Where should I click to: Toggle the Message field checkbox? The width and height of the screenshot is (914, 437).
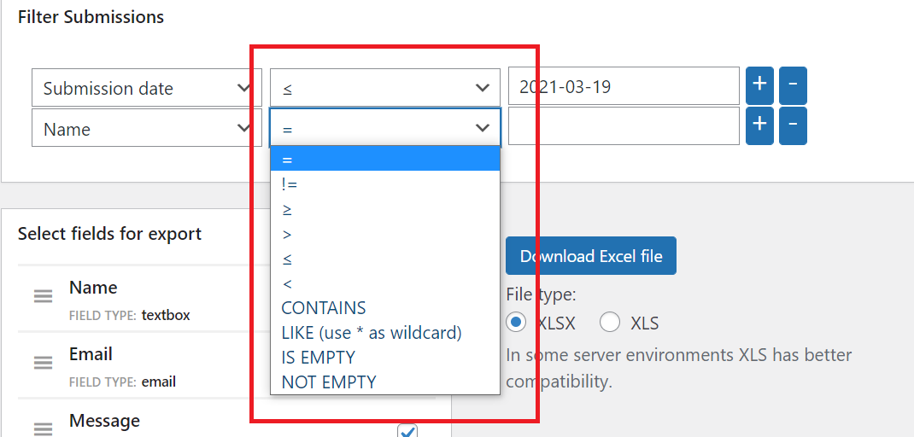[x=407, y=431]
